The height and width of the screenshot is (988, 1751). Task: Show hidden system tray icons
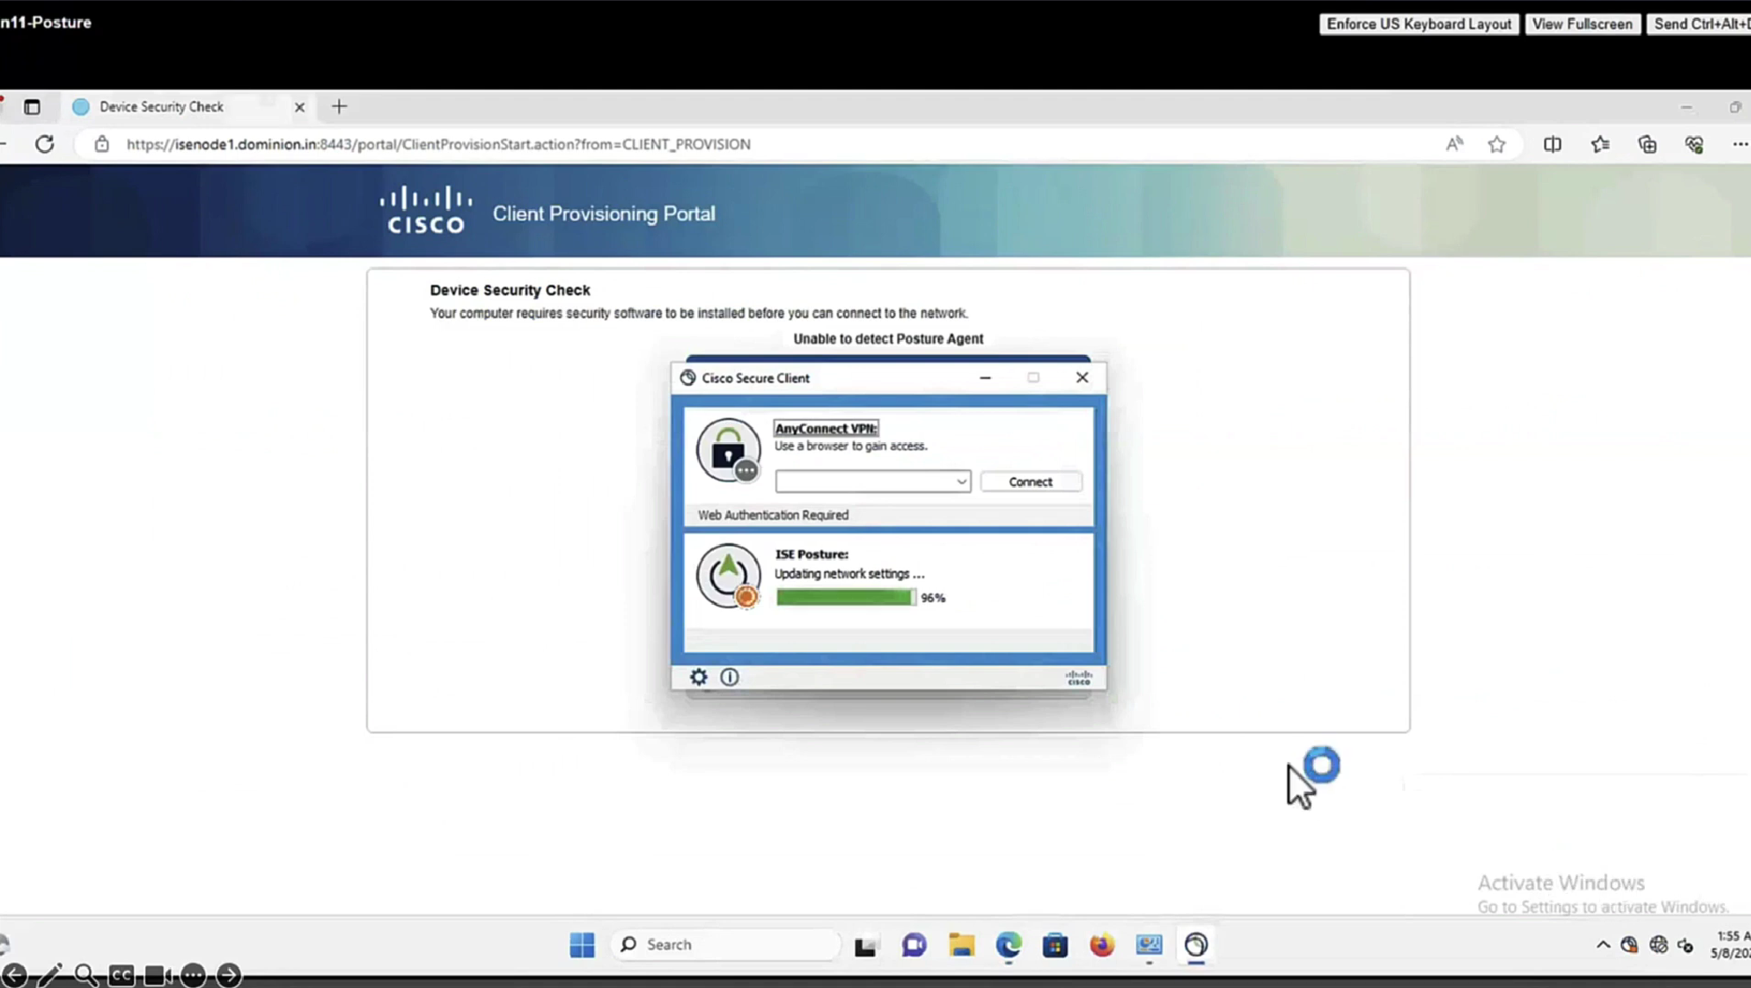pos(1603,945)
